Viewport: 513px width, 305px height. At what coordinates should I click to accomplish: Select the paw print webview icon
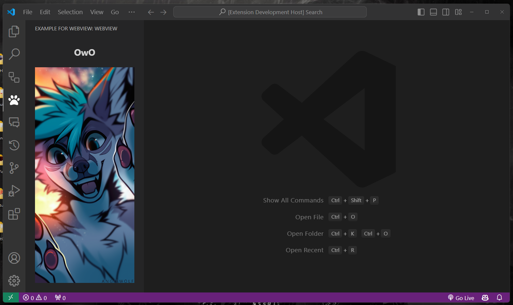point(14,100)
